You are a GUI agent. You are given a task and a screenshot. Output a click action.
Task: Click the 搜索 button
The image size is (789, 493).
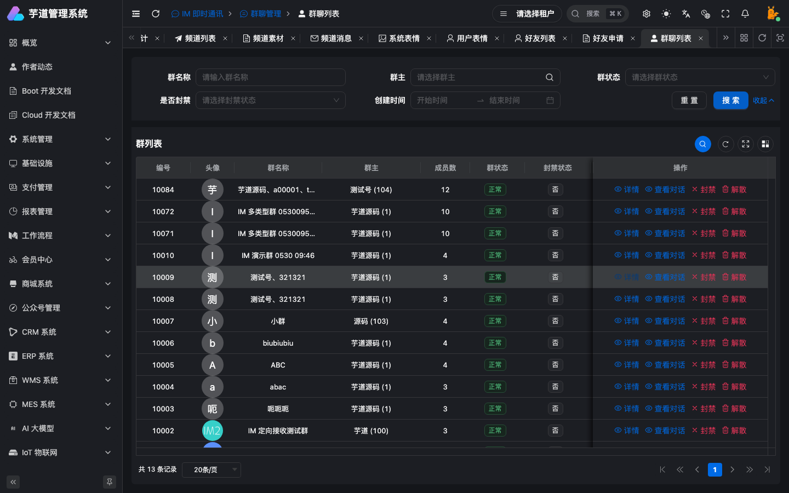(730, 100)
